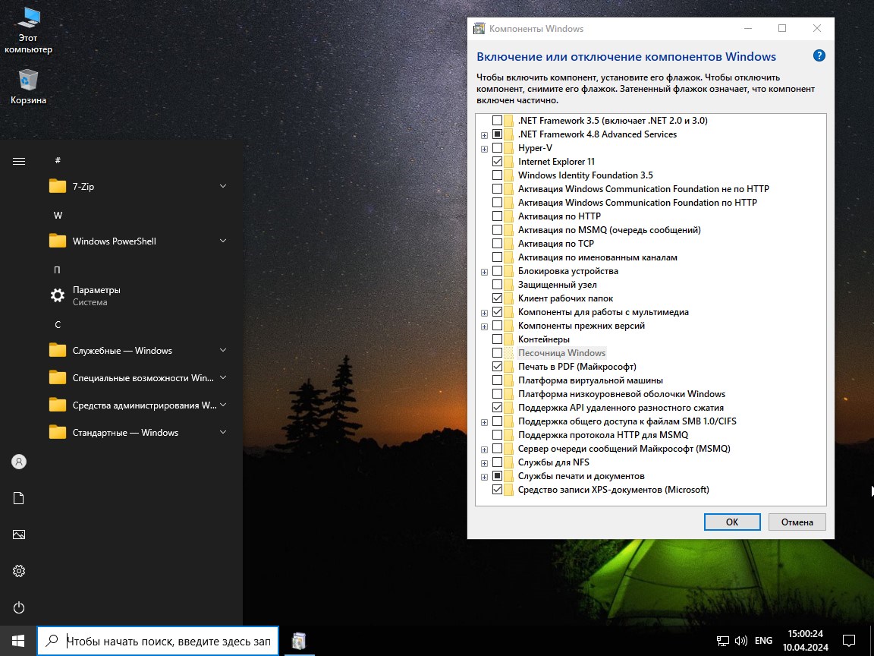The height and width of the screenshot is (656, 874).
Task: Open the user account icon in Start
Action: (x=19, y=462)
